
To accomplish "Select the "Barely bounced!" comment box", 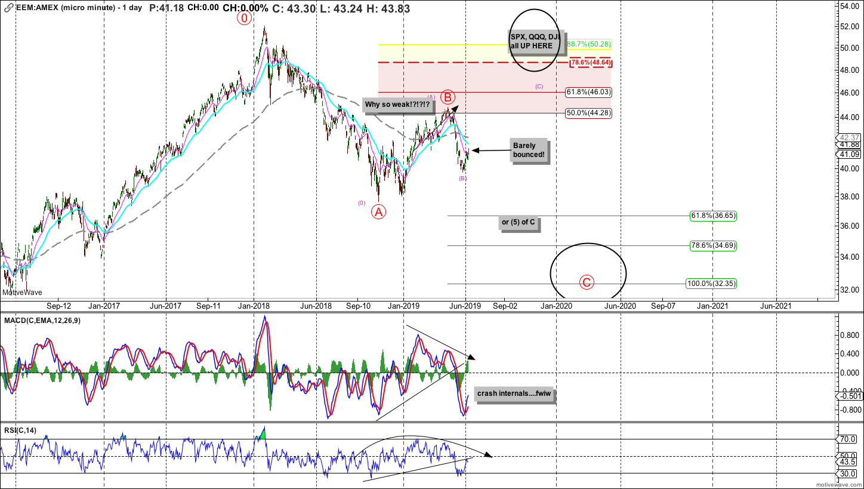I will (528, 150).
